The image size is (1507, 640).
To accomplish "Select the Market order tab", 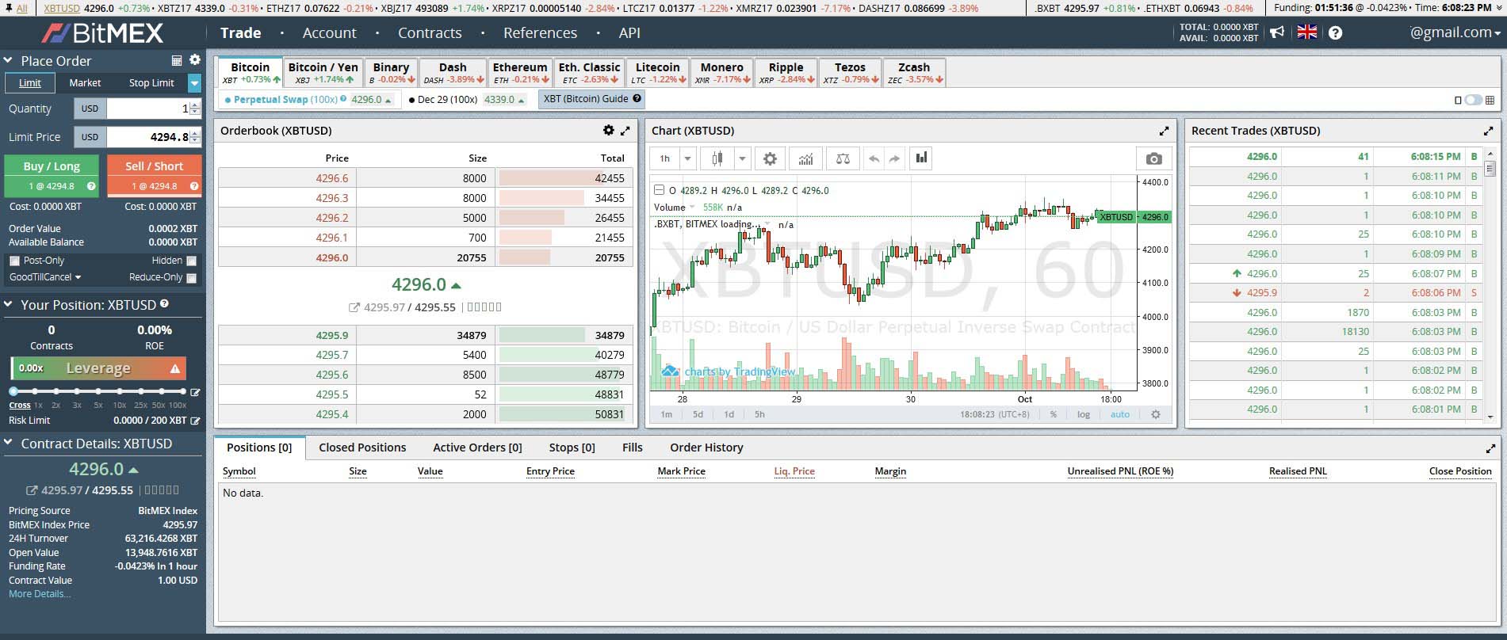I will (x=85, y=82).
